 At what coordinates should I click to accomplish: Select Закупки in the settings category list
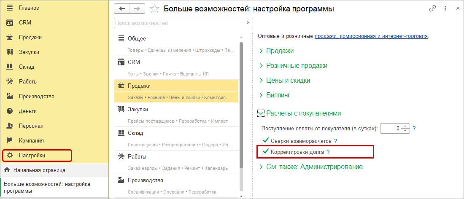pyautogui.click(x=138, y=110)
